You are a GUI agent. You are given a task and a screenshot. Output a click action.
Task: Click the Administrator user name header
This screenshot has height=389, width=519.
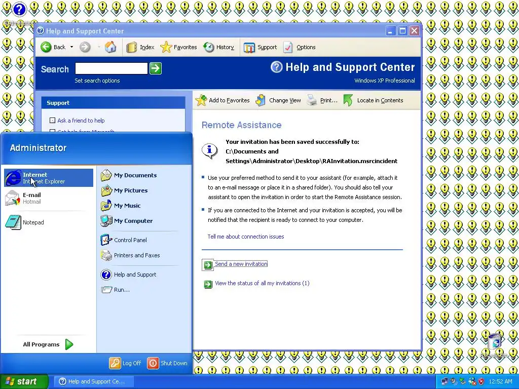tap(38, 148)
